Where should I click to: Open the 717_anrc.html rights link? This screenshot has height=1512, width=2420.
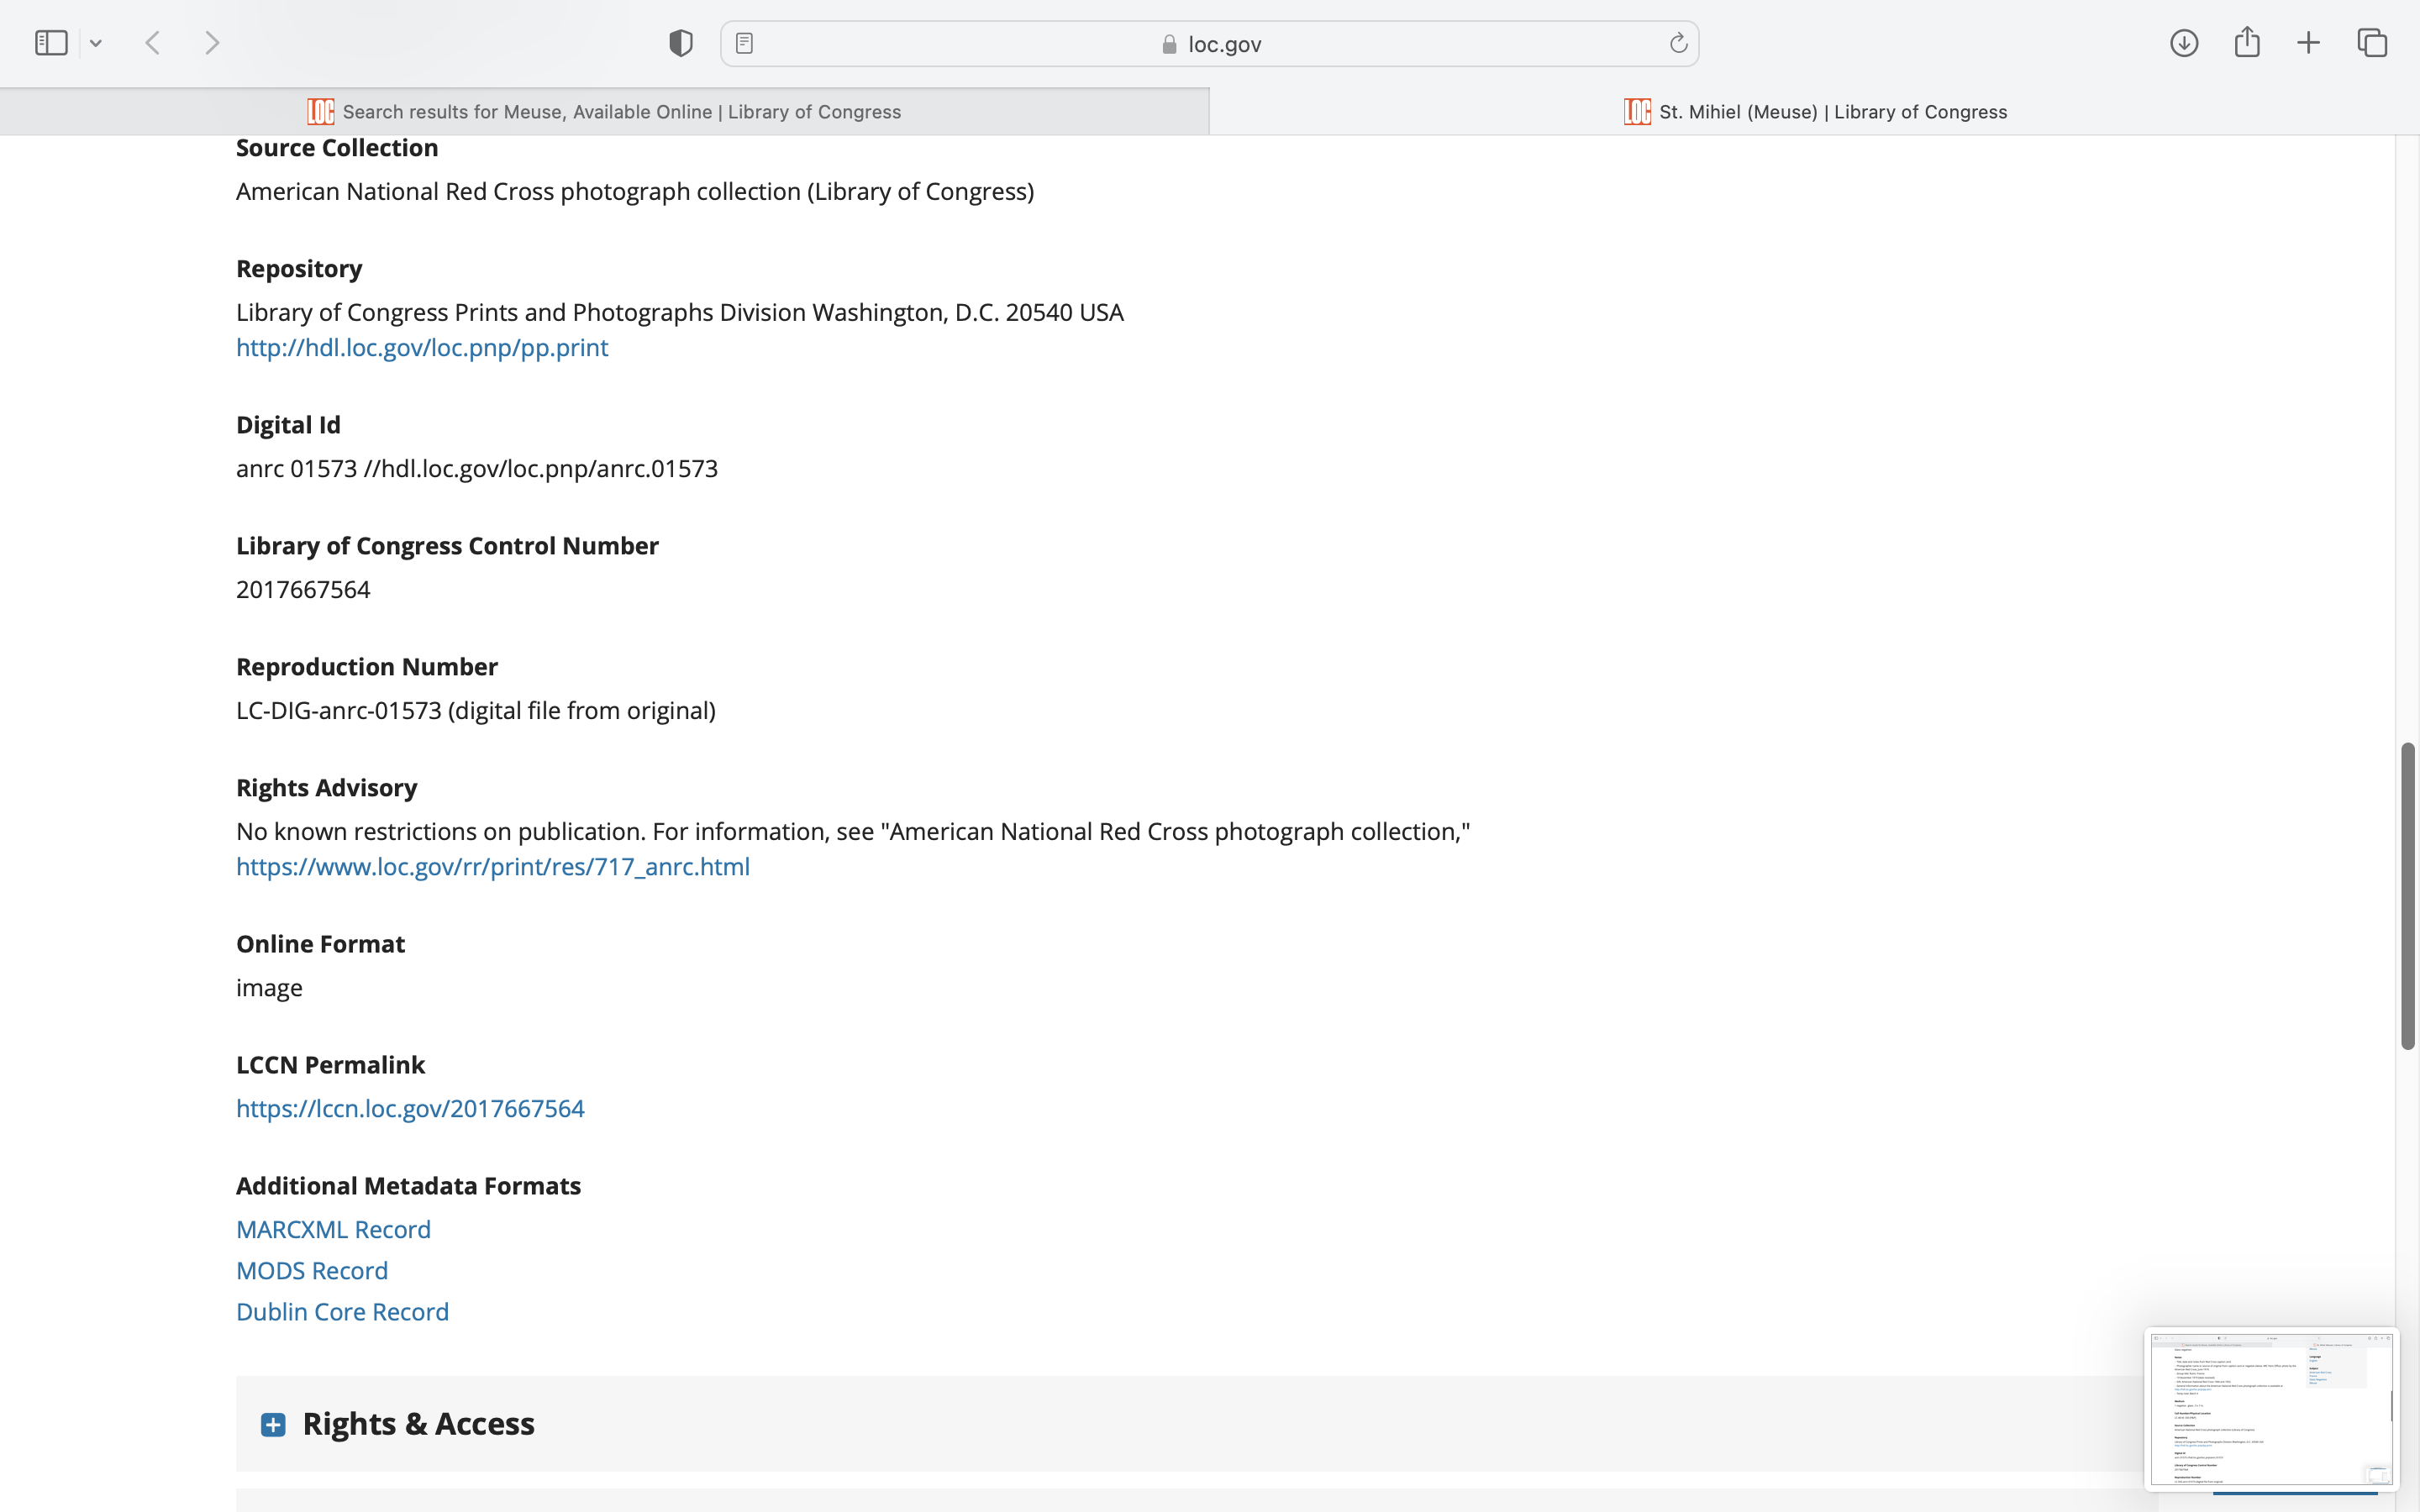point(492,866)
